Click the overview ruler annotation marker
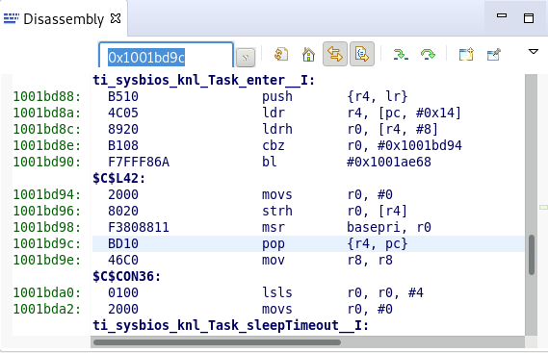This screenshot has width=548, height=353. pyautogui.click(x=543, y=208)
